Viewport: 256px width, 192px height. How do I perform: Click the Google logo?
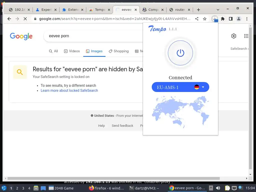click(21, 36)
